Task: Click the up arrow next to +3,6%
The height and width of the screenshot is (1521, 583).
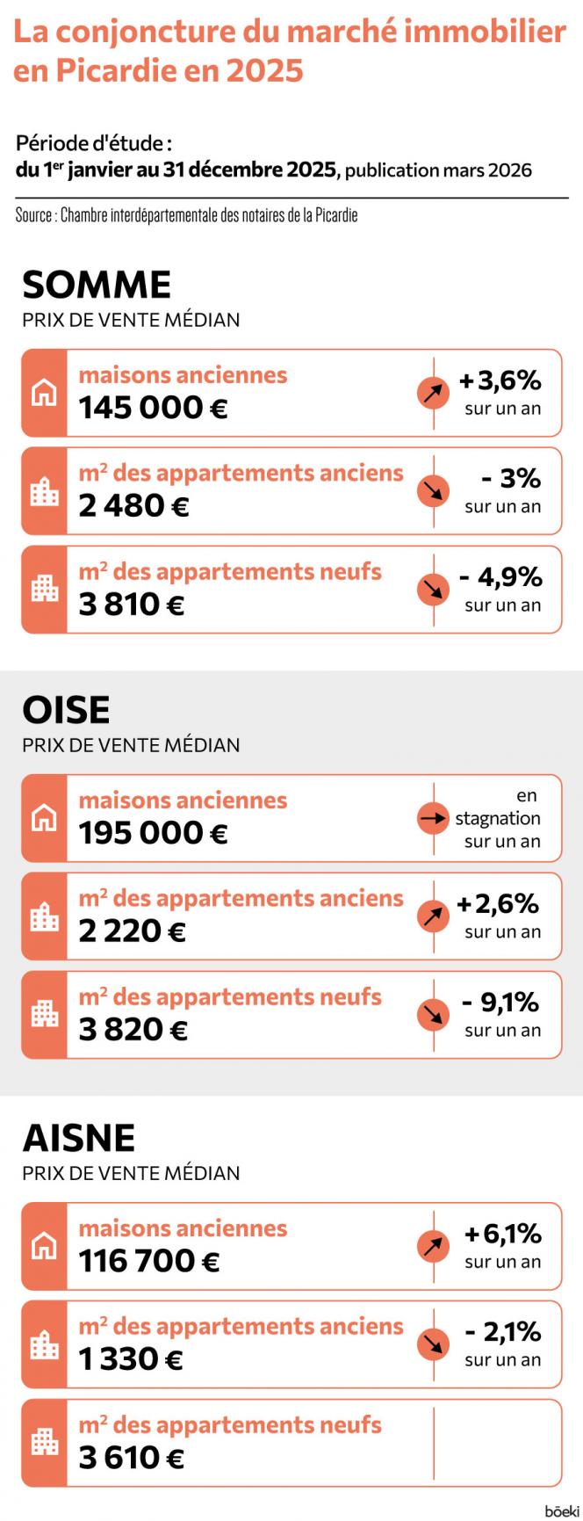Action: tap(433, 393)
